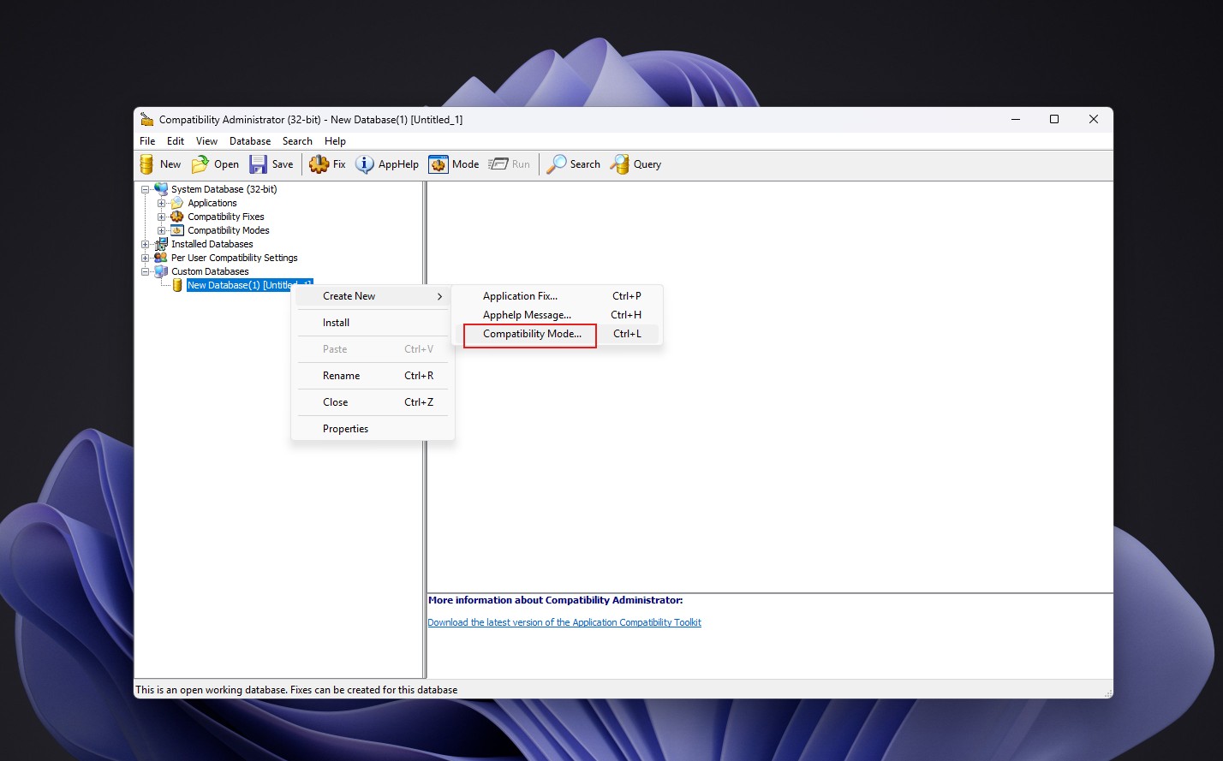Select Application Fix... in the submenu

pos(558,296)
